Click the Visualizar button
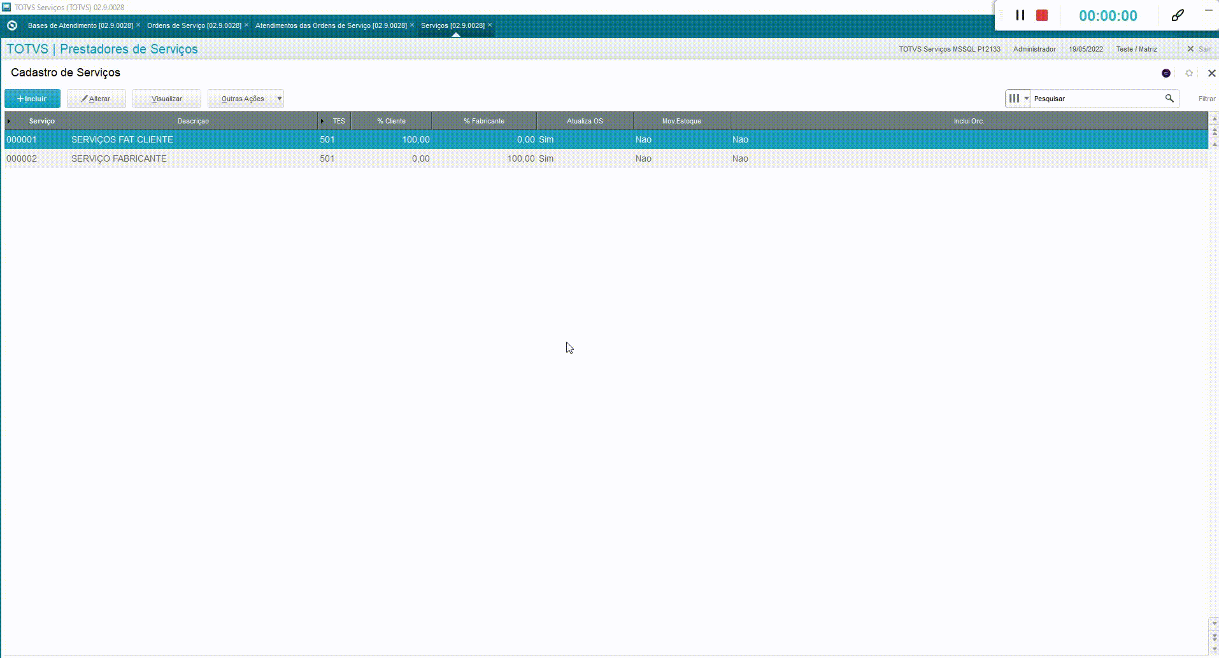Image resolution: width=1219 pixels, height=658 pixels. click(167, 99)
